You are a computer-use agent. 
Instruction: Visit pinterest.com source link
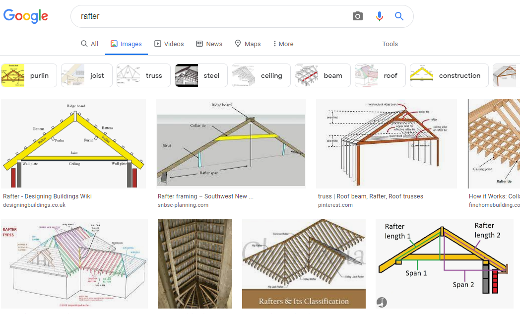click(x=335, y=205)
